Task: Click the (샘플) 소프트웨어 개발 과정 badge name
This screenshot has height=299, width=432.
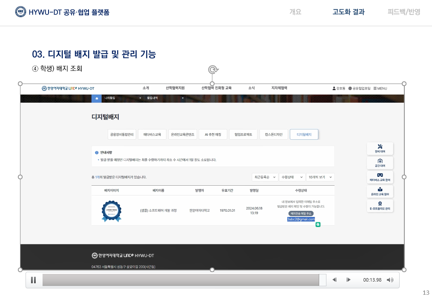Action: [x=158, y=210]
